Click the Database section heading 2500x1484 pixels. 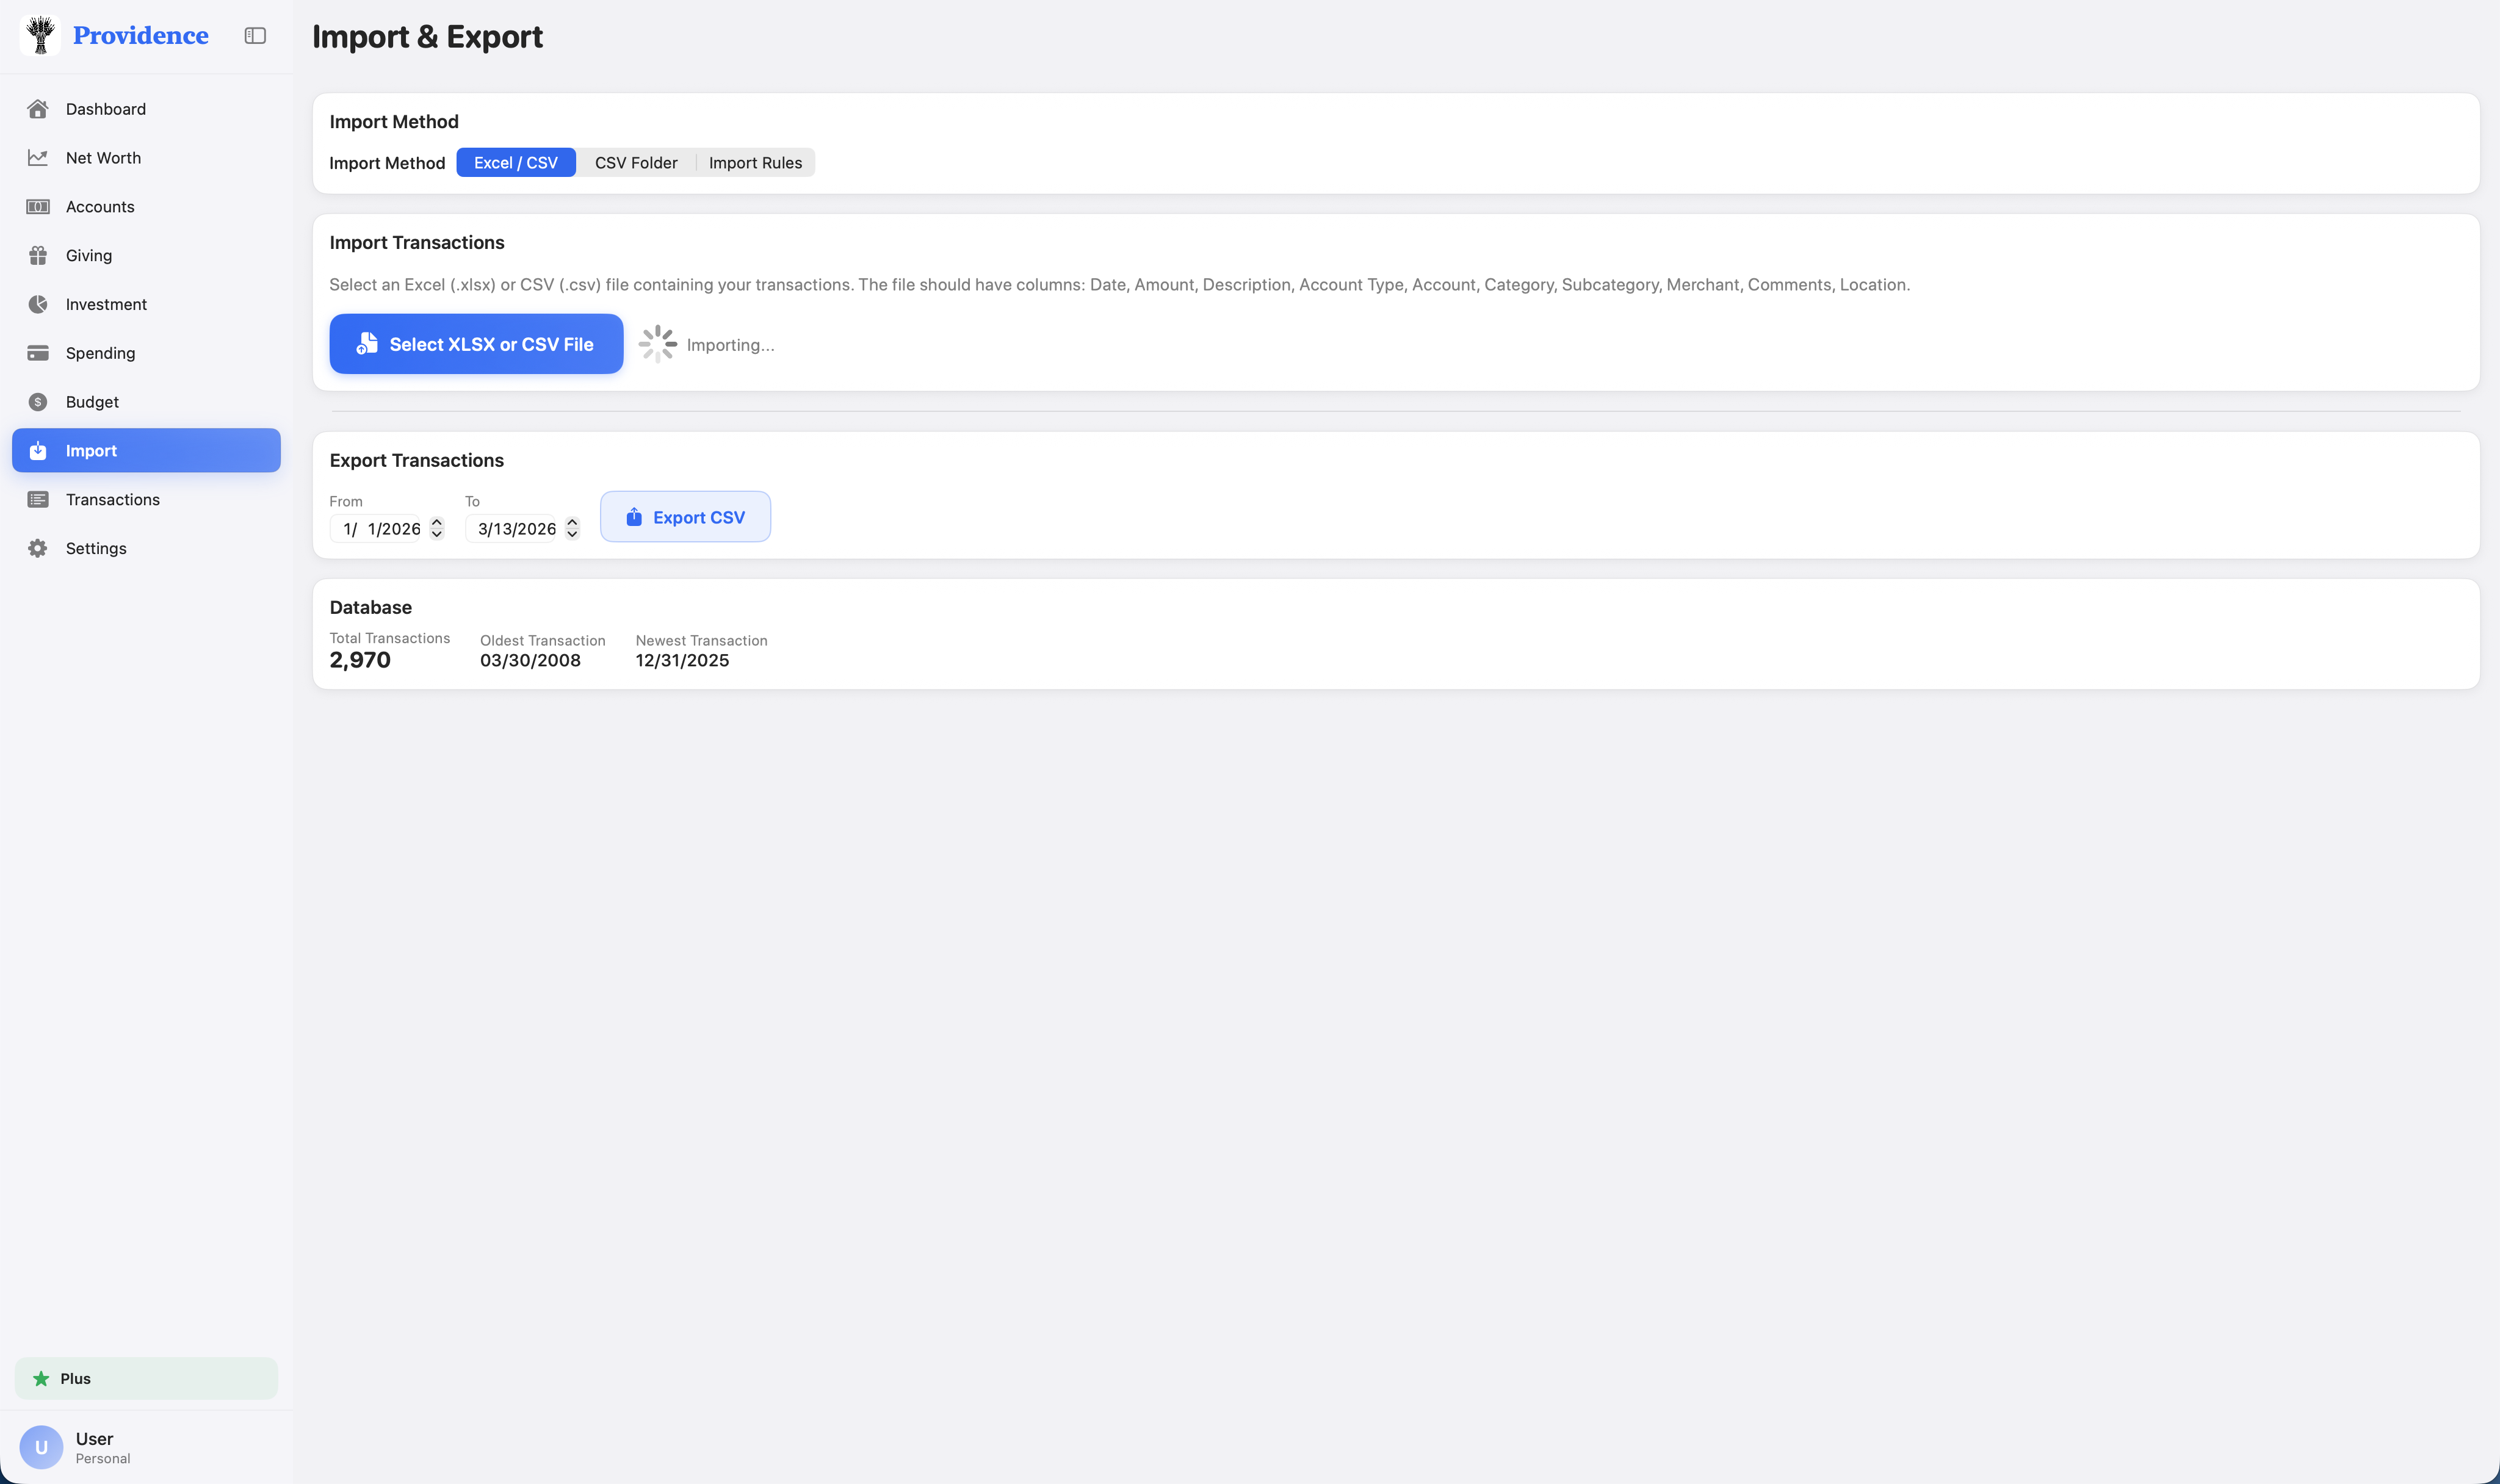(x=371, y=607)
